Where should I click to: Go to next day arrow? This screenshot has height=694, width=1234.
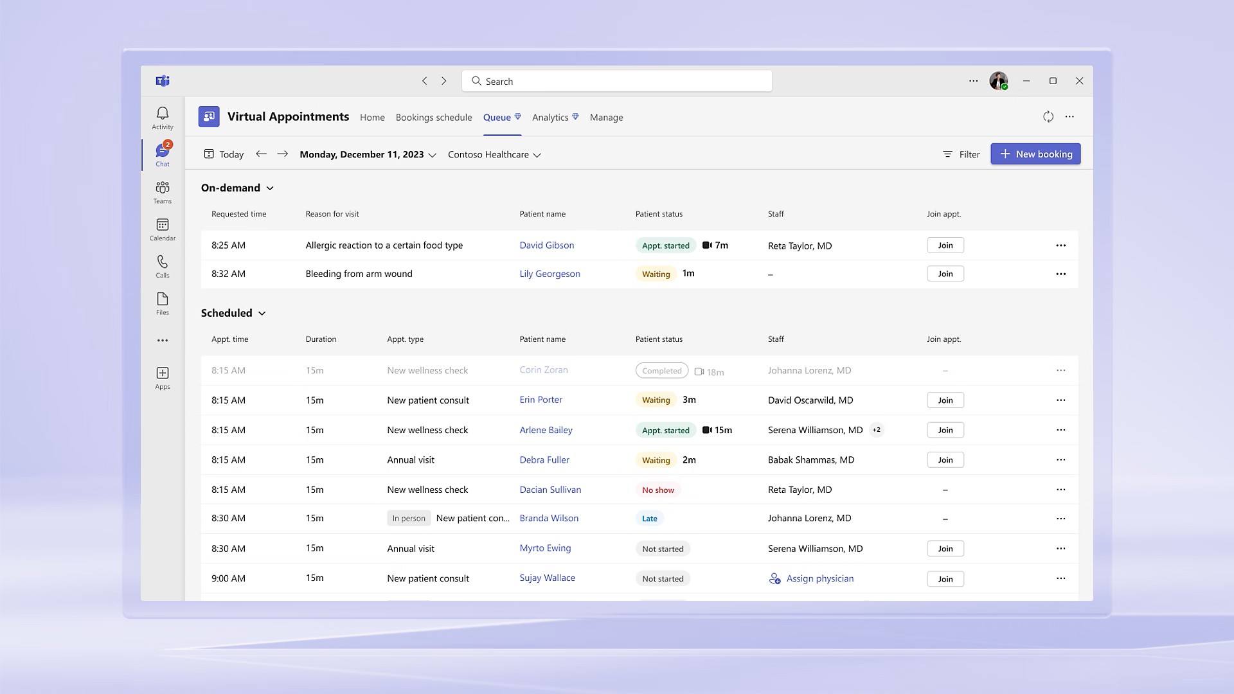click(x=282, y=154)
